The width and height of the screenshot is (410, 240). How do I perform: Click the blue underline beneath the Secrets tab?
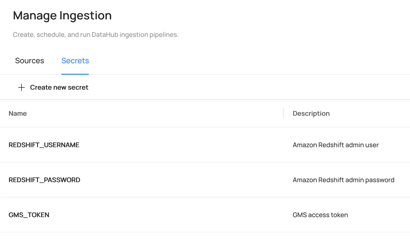click(x=75, y=74)
